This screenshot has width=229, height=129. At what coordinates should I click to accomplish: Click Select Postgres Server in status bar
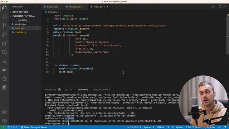(x=34, y=127)
